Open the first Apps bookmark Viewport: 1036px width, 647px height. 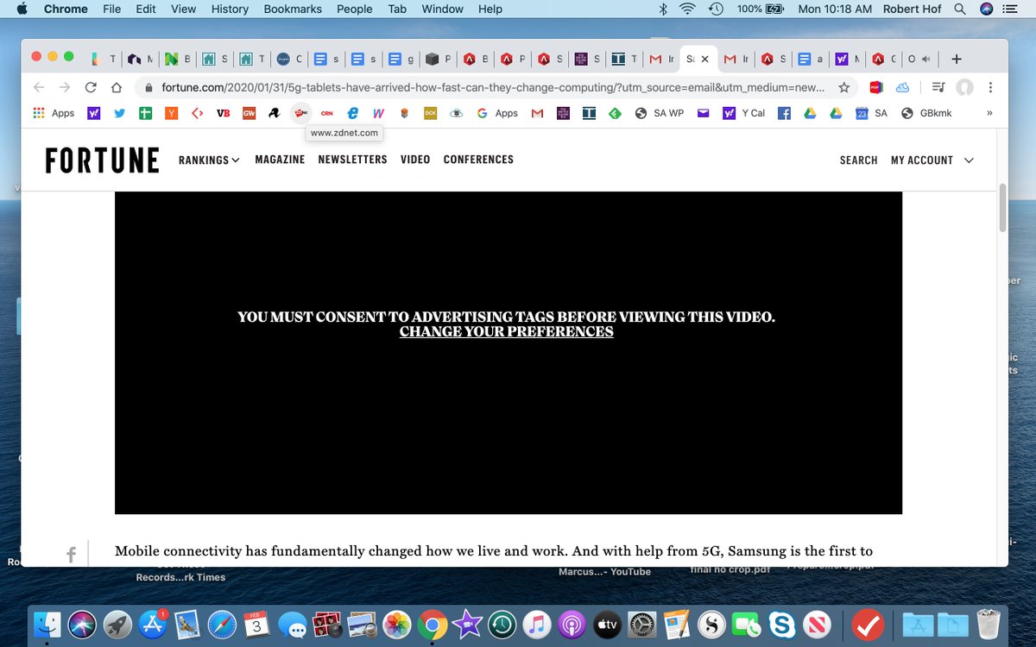coord(54,113)
